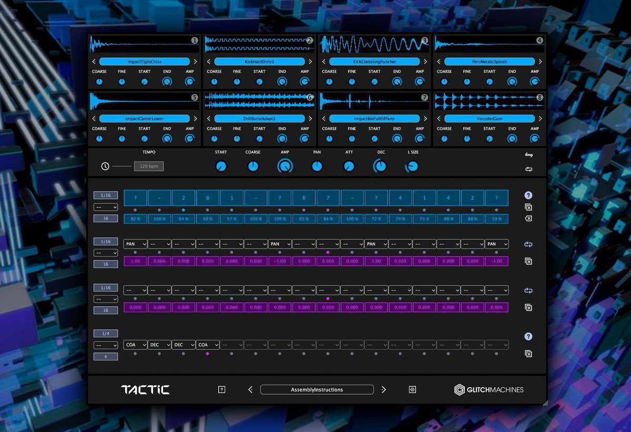
Task: Click the VocoderGum sample name button
Action: pos(490,118)
